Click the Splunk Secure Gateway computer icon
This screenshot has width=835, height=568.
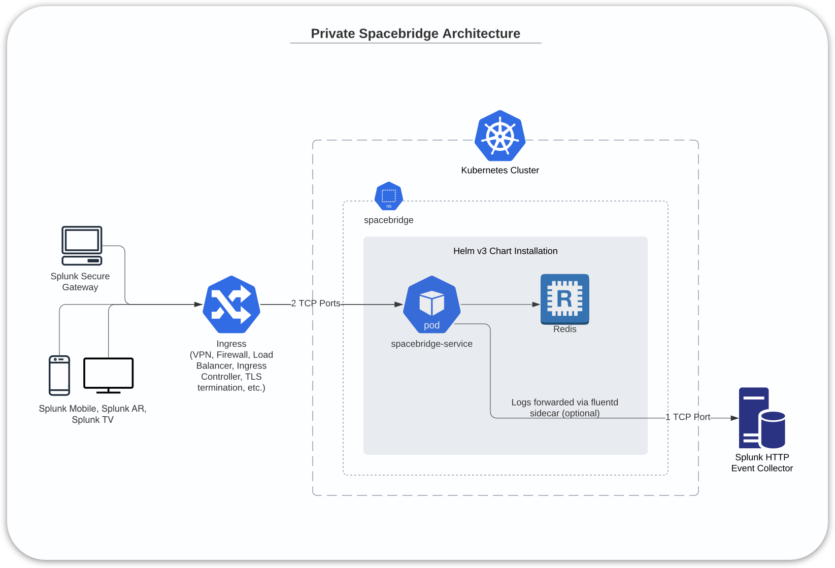(x=82, y=246)
